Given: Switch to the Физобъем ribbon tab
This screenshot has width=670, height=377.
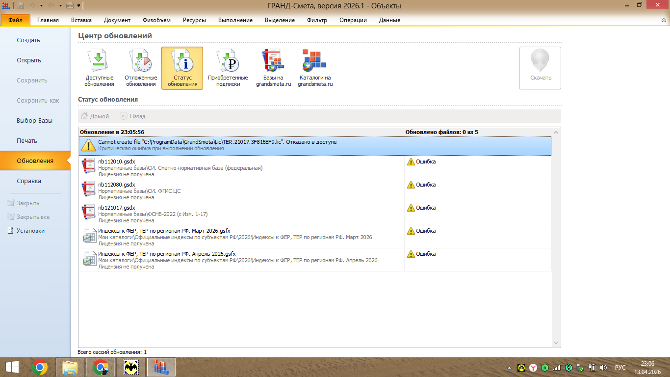Looking at the screenshot, I should coord(157,20).
